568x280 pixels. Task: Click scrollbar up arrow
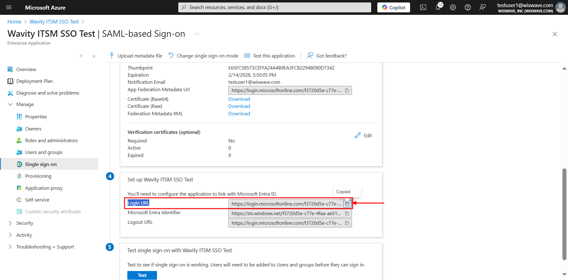point(564,68)
